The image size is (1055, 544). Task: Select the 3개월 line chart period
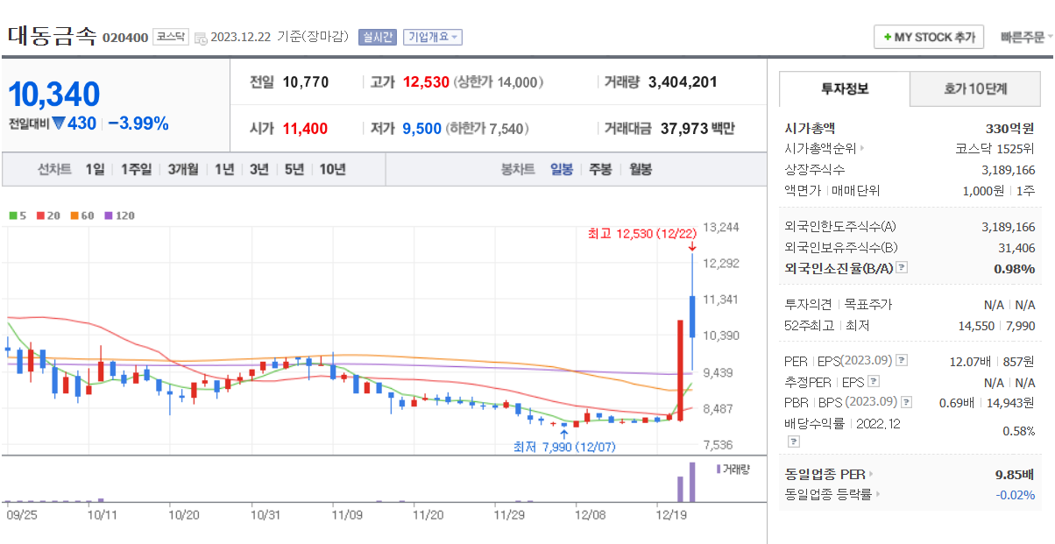183,169
